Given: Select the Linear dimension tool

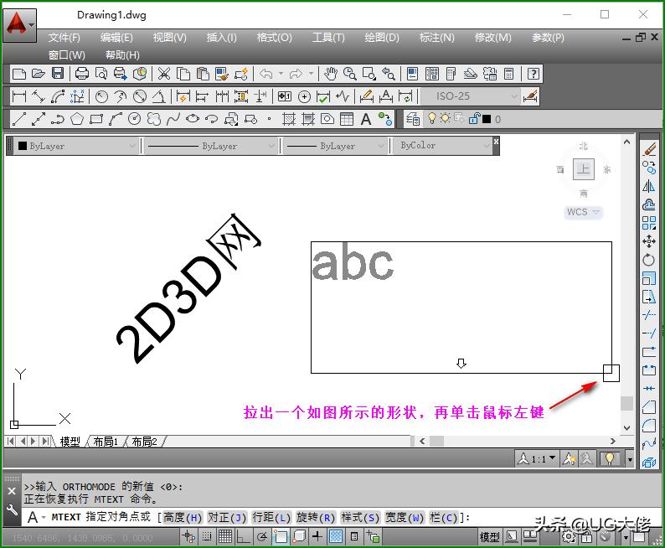Looking at the screenshot, I should pos(19,96).
